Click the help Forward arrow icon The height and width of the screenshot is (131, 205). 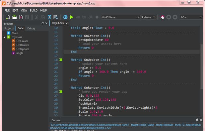pos(175,17)
